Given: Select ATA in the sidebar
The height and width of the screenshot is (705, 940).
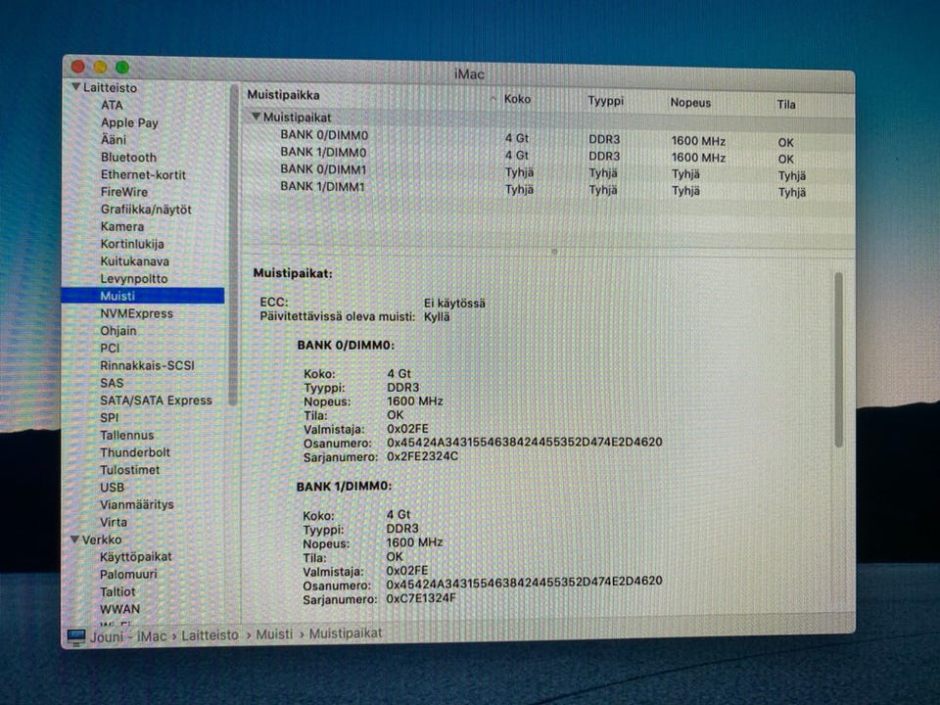Looking at the screenshot, I should [x=112, y=105].
